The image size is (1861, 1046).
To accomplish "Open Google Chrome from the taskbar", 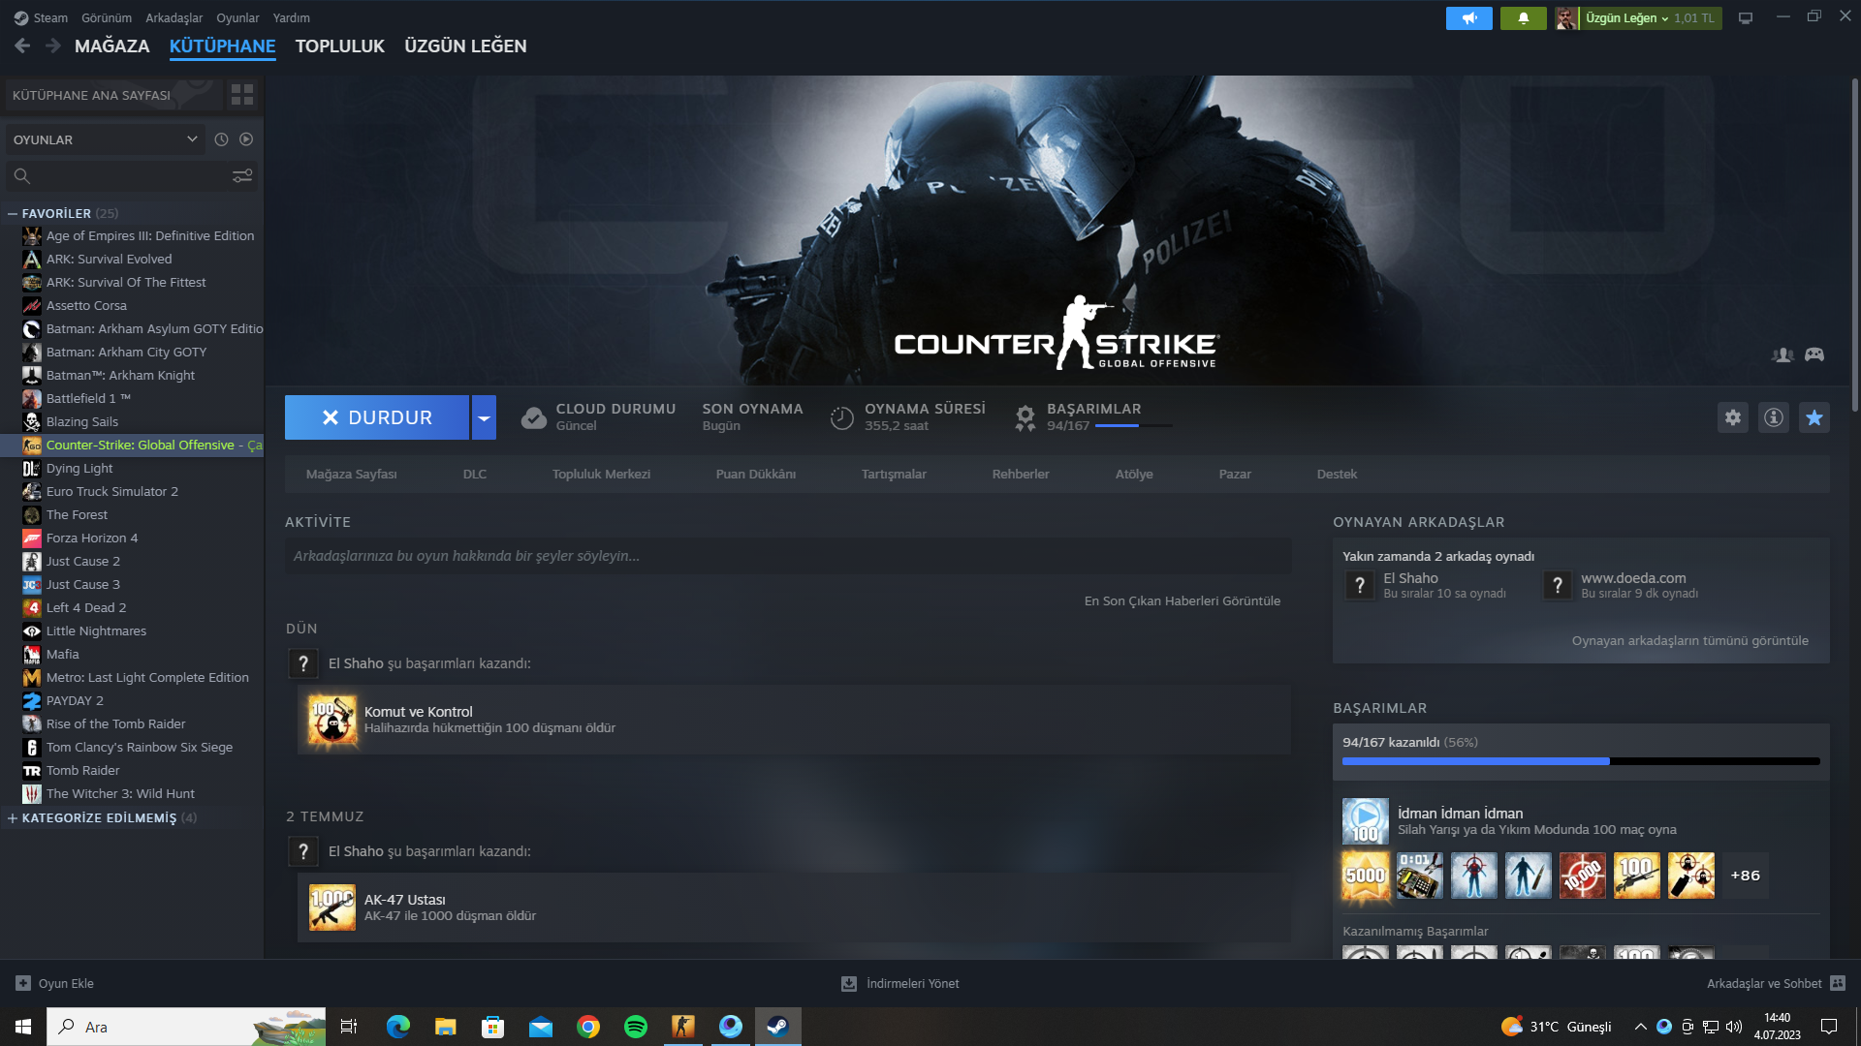I will tap(588, 1027).
